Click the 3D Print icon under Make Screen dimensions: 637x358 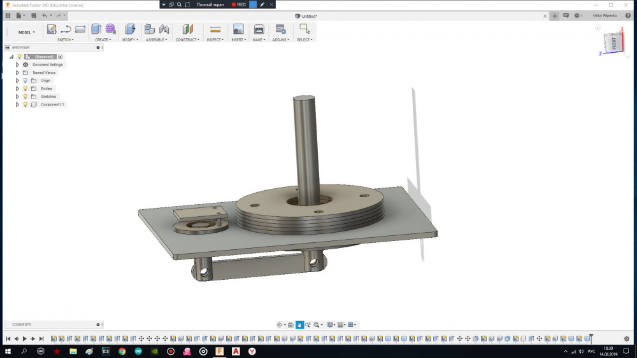coord(259,29)
